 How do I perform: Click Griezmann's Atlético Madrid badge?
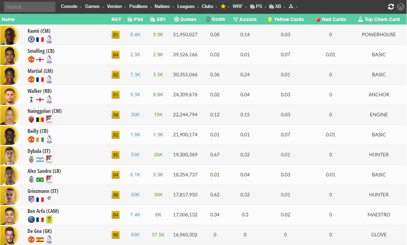[31, 199]
